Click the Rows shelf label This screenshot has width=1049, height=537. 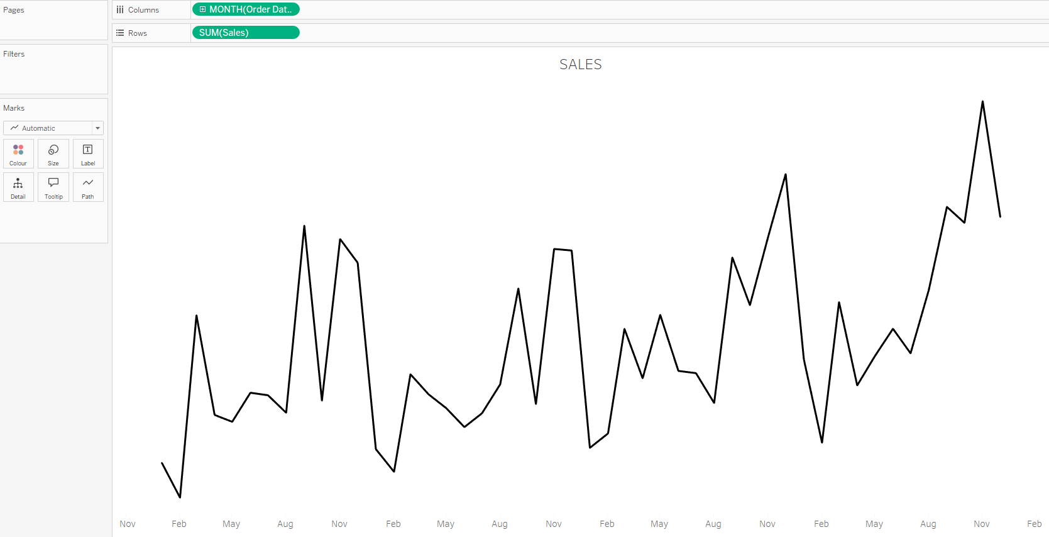point(138,33)
